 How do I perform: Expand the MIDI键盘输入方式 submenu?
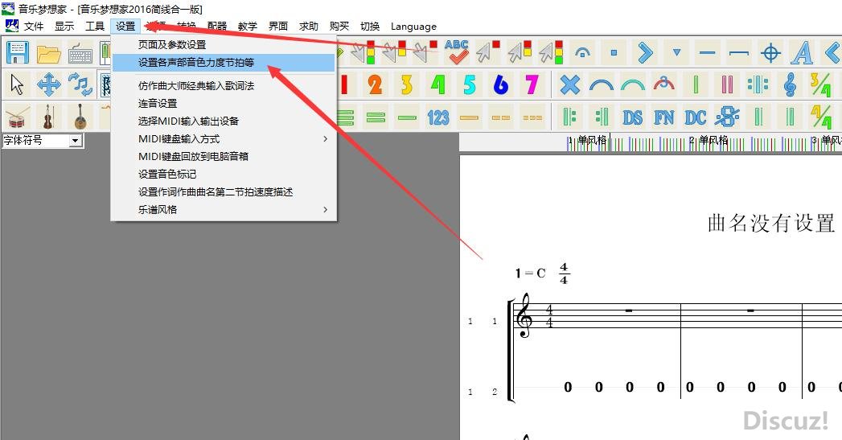pos(224,138)
